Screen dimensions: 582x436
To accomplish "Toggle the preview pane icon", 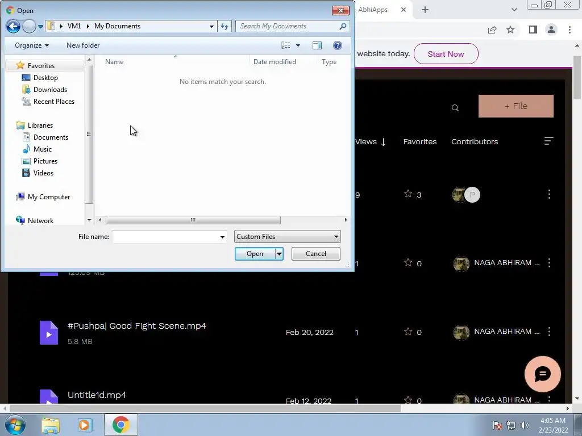I will pyautogui.click(x=317, y=45).
